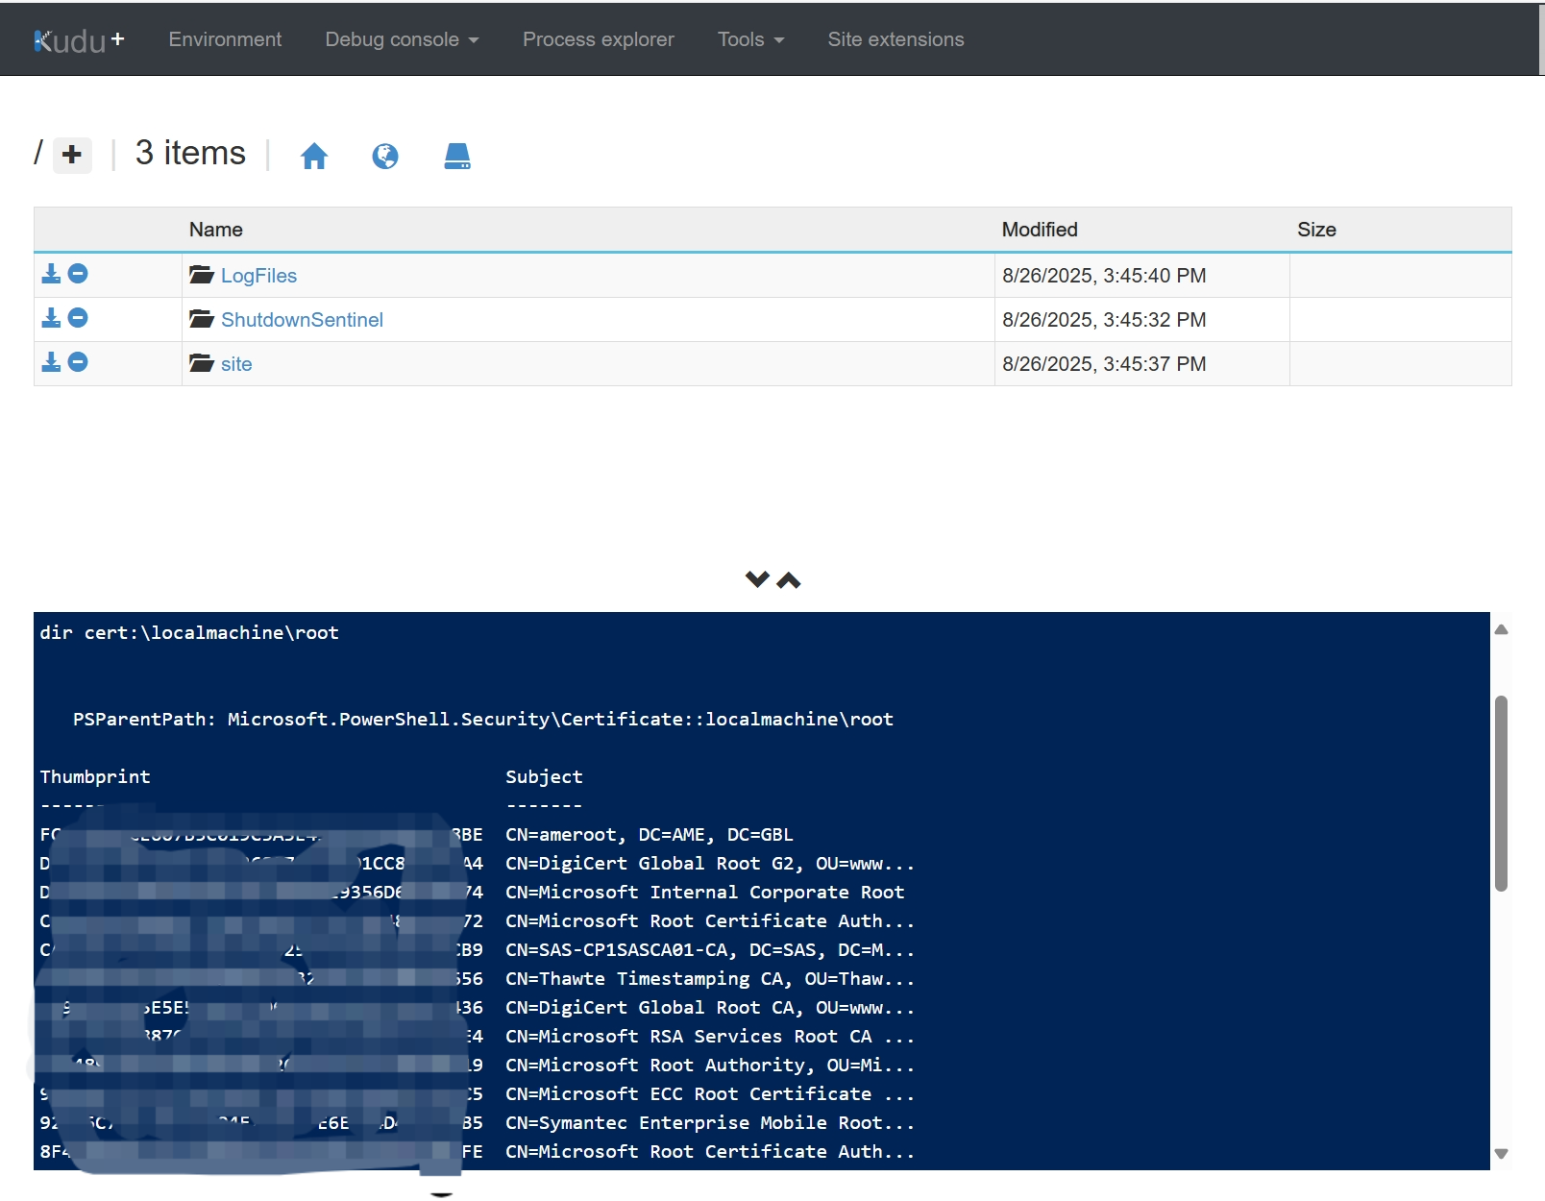The width and height of the screenshot is (1545, 1201).
Task: Delete the site folder with its minus icon
Action: [x=78, y=361]
